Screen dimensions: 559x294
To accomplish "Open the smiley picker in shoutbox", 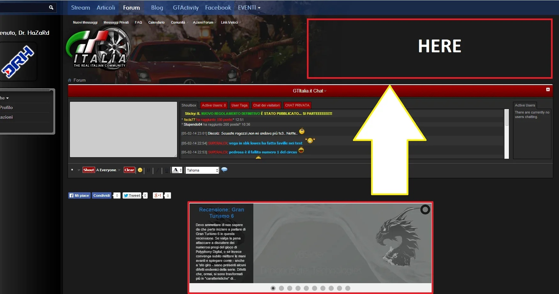I will (x=140, y=170).
